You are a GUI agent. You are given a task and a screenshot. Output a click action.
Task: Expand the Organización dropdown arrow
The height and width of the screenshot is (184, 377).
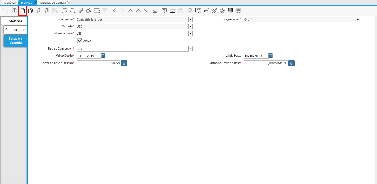(x=358, y=20)
